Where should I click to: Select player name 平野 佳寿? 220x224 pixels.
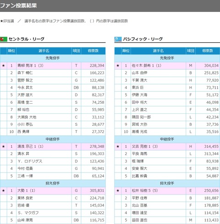(139, 198)
